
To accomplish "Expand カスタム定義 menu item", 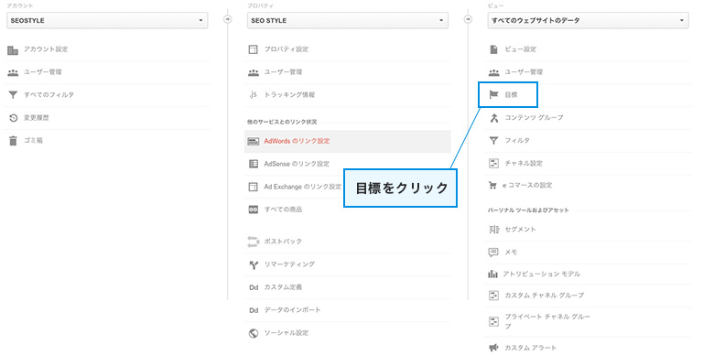I will (283, 287).
